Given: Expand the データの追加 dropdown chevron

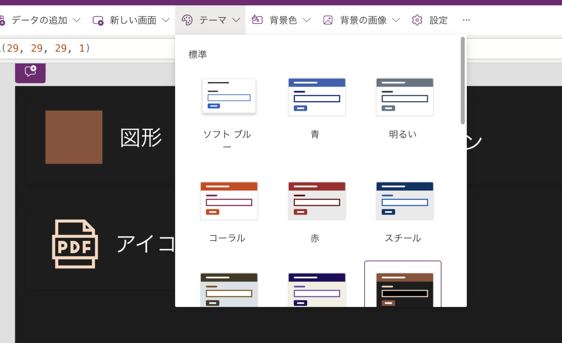Looking at the screenshot, I should tap(77, 20).
